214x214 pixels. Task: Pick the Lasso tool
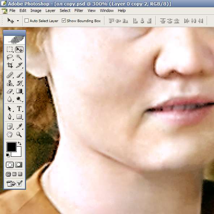click(9, 57)
